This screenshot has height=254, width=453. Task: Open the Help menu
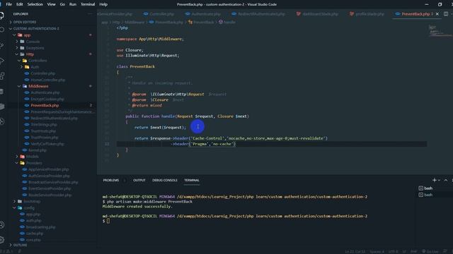(103, 4)
